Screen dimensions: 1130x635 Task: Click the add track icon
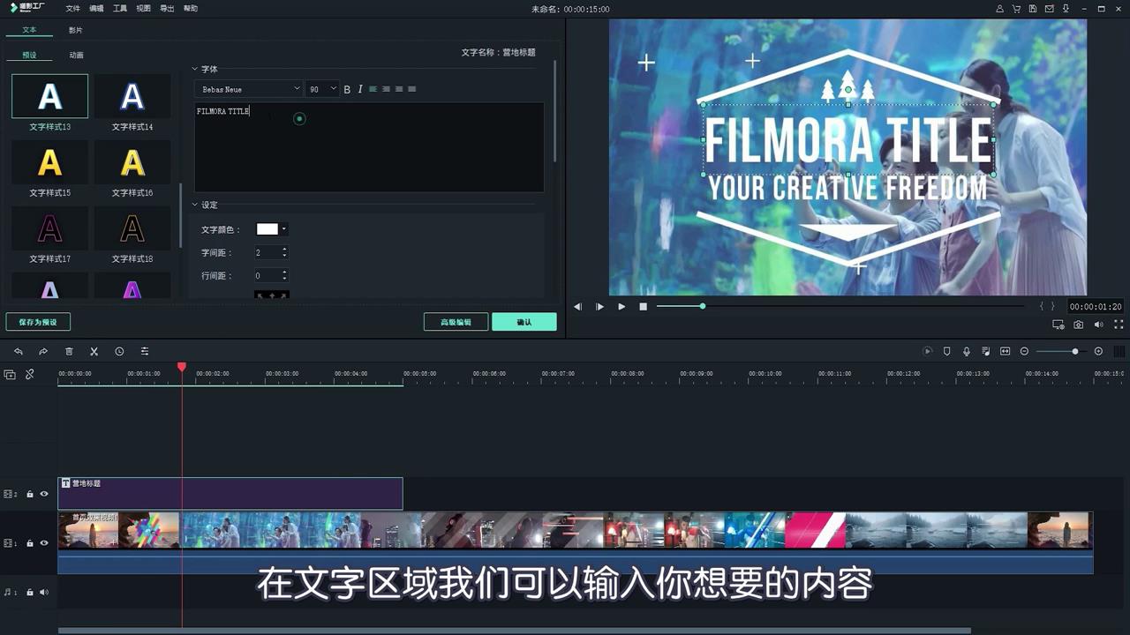(x=10, y=374)
